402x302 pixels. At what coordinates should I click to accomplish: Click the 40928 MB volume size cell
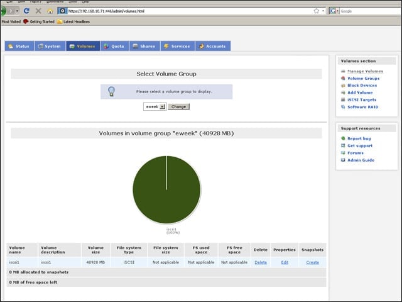pos(95,262)
